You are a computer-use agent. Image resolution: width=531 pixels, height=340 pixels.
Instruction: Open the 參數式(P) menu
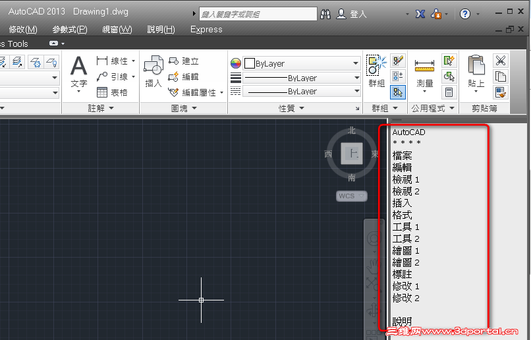coord(70,30)
